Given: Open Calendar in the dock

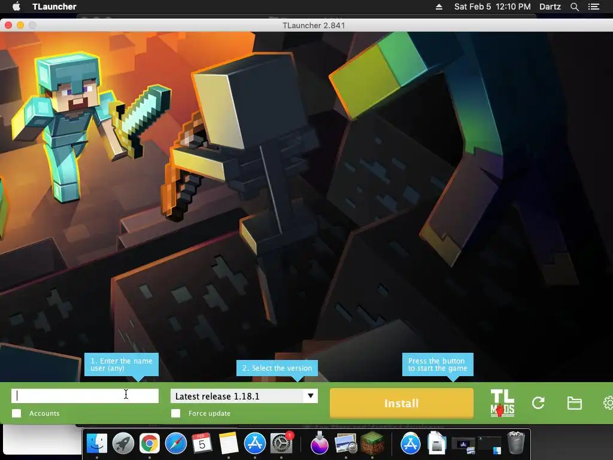Looking at the screenshot, I should 202,444.
